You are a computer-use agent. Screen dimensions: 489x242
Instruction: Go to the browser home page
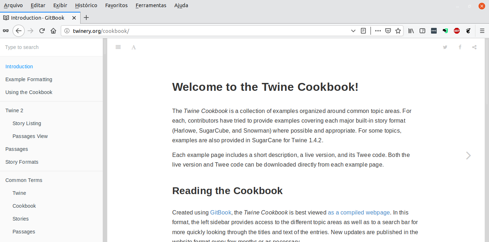tap(53, 31)
